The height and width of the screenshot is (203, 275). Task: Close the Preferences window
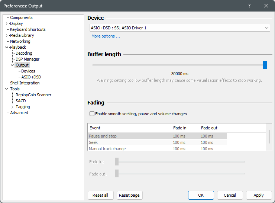[x=266, y=6]
